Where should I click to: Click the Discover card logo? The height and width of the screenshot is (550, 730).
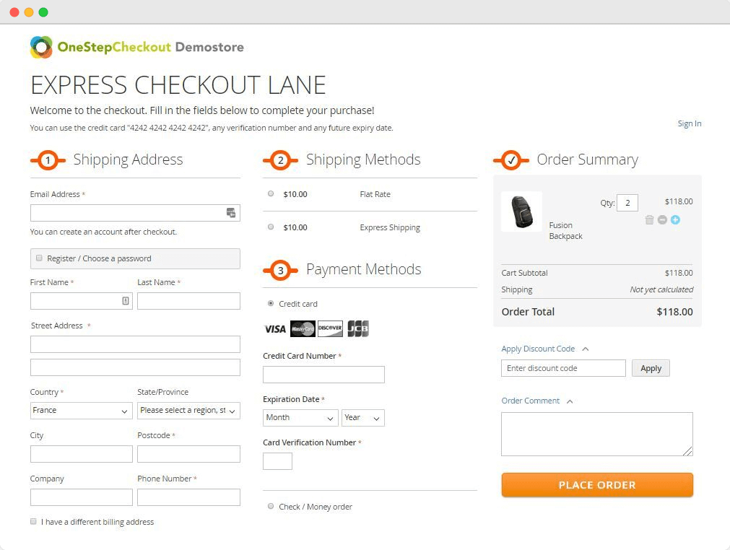330,328
